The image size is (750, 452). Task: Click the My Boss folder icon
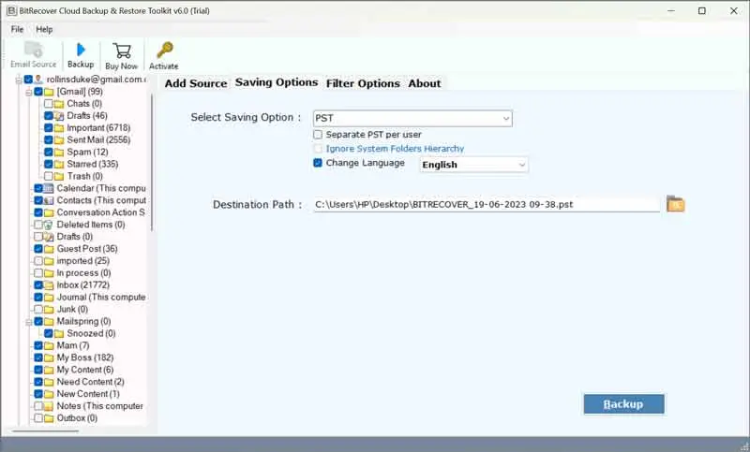49,358
